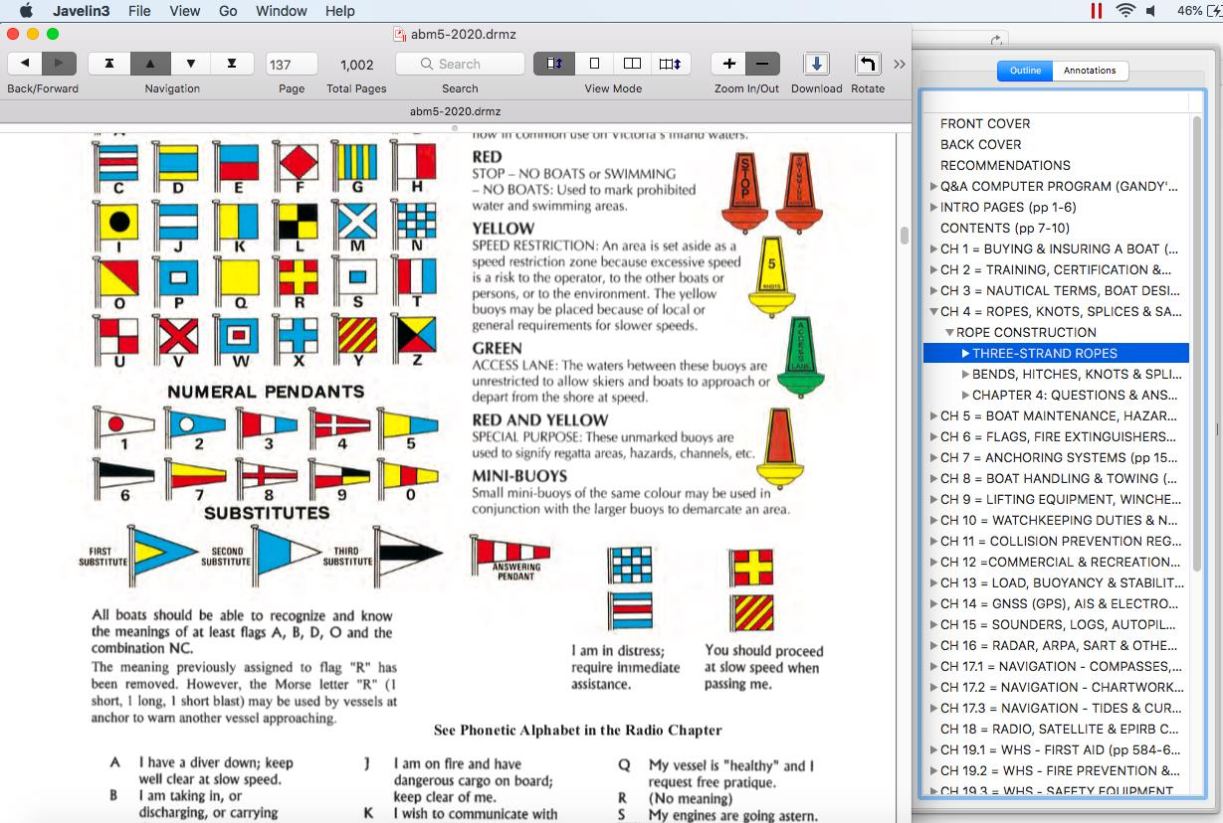Screen dimensions: 1223x823
Task: Zoom in with the plus button
Action: tap(728, 64)
